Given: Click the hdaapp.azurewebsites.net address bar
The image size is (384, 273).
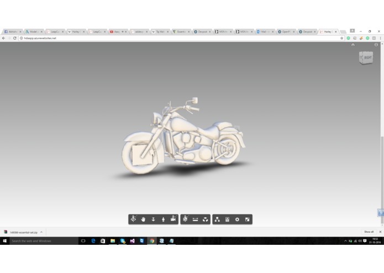Looking at the screenshot, I should coord(181,38).
